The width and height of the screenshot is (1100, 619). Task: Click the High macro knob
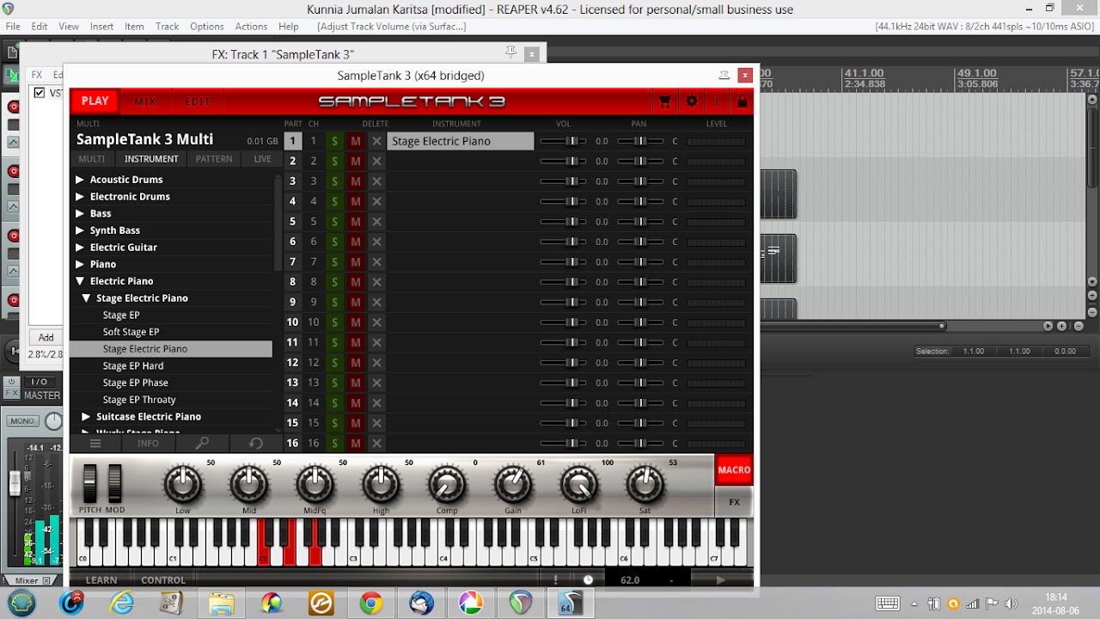381,485
